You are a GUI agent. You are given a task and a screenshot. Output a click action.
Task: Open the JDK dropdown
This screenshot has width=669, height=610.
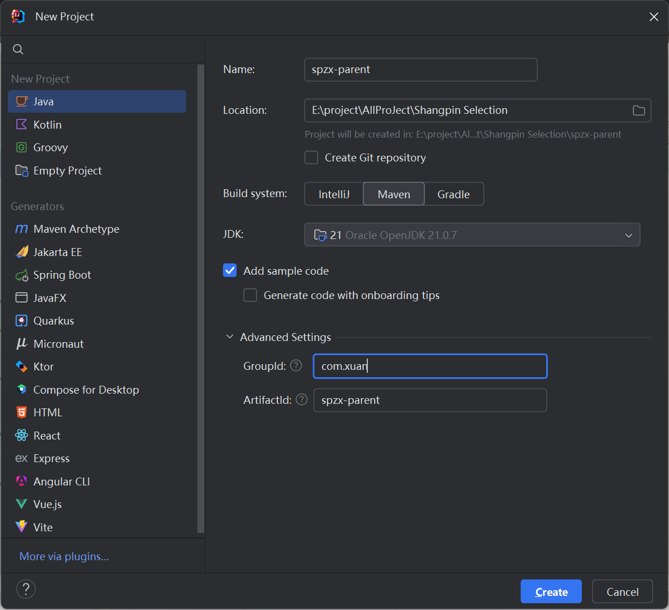(472, 235)
